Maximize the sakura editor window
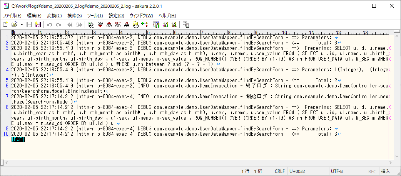This screenshot has width=401, height=176. pos(374,6)
